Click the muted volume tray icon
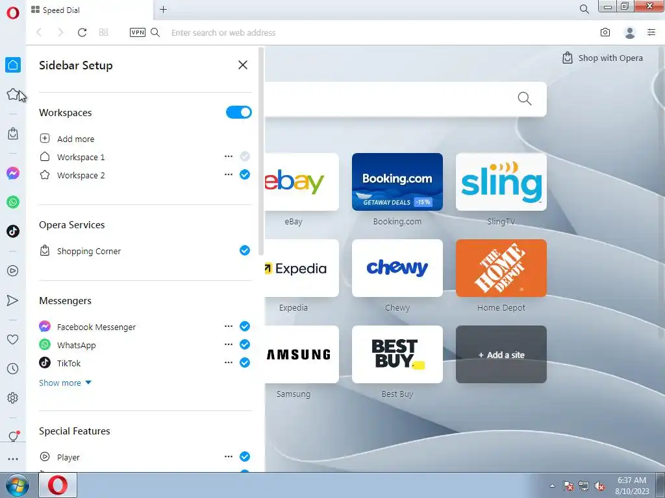Viewport: 665px width, 498px height. point(599,486)
